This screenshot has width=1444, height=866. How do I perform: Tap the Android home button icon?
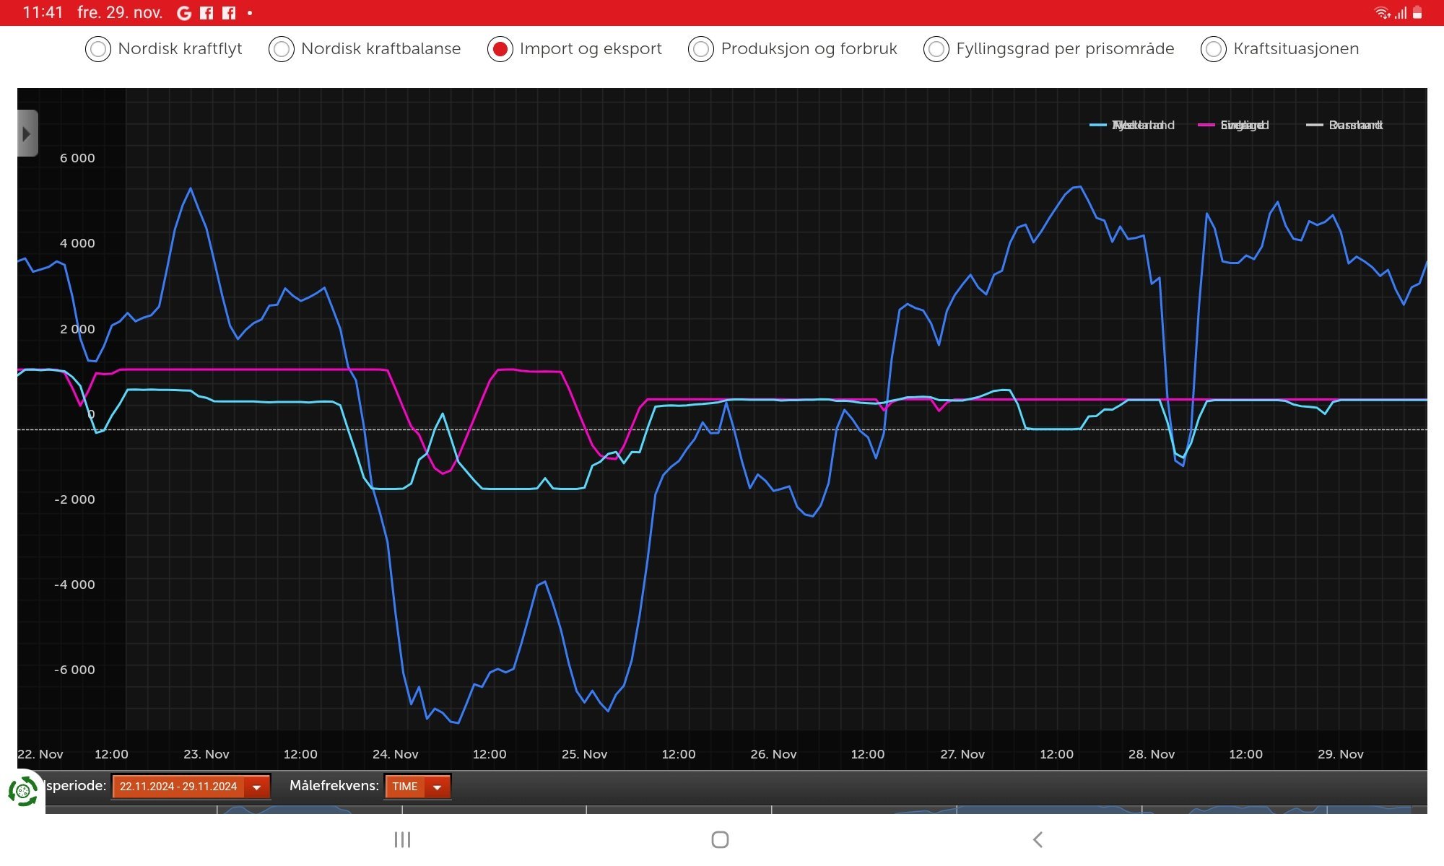click(x=720, y=839)
